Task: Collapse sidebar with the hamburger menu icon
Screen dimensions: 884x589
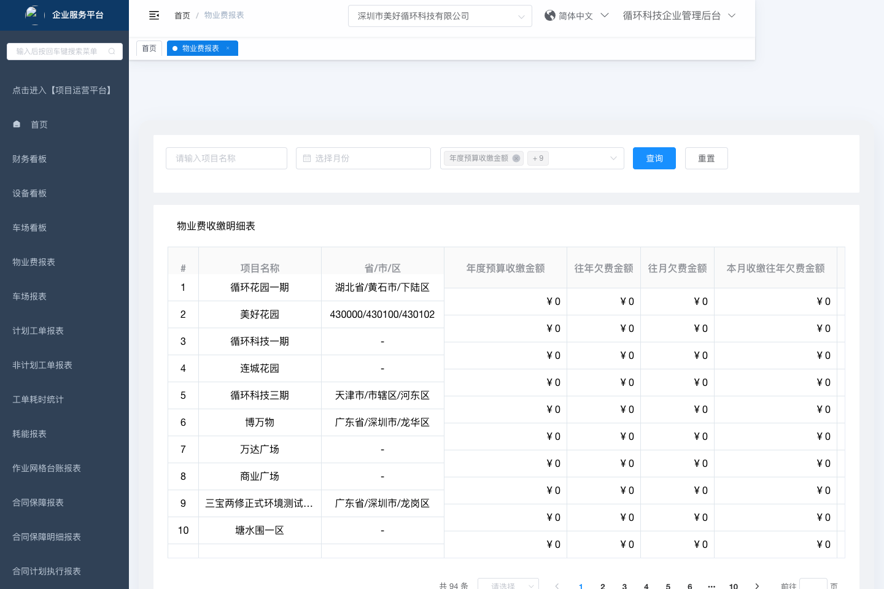Action: click(154, 15)
